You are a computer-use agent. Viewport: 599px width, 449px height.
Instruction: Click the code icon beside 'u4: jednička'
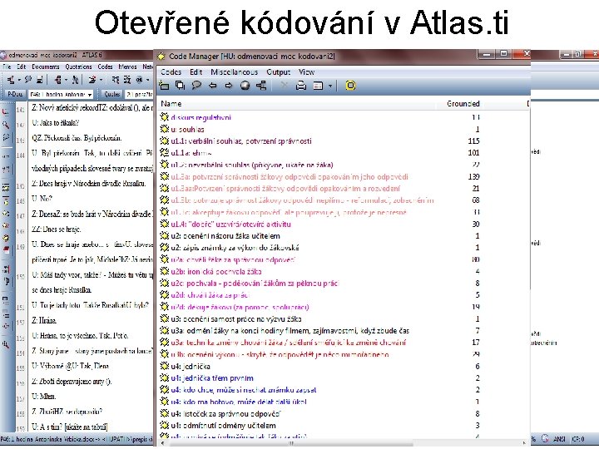coord(164,367)
